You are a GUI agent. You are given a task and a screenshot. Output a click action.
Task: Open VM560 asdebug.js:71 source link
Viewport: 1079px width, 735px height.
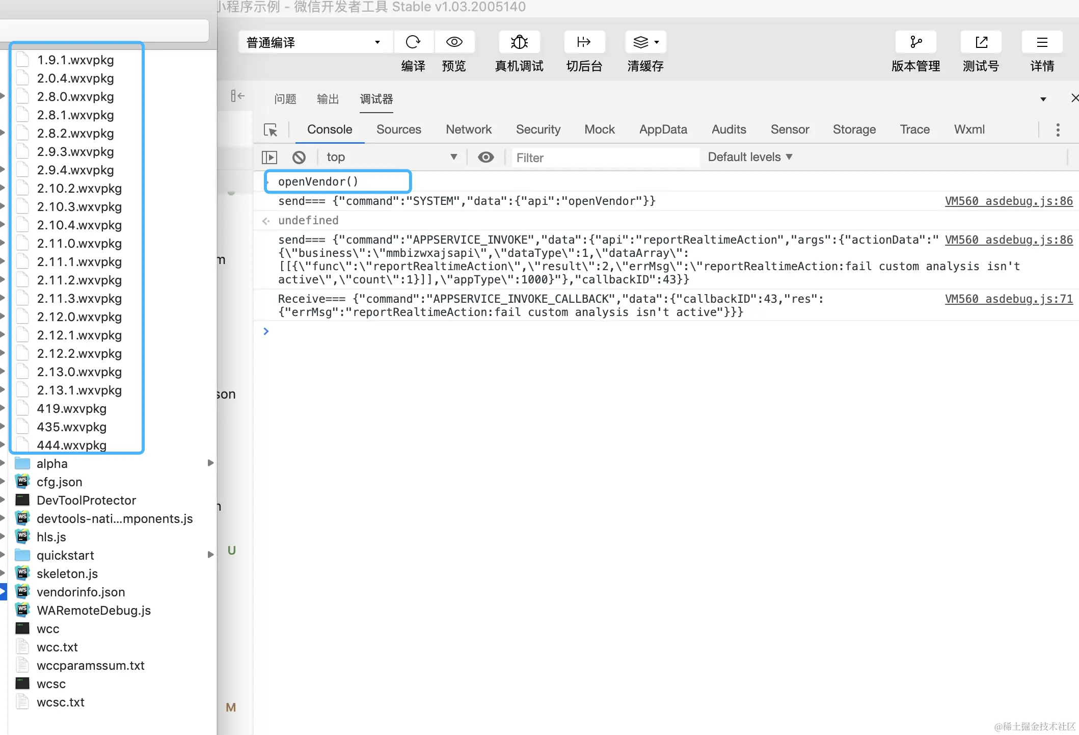point(1008,299)
